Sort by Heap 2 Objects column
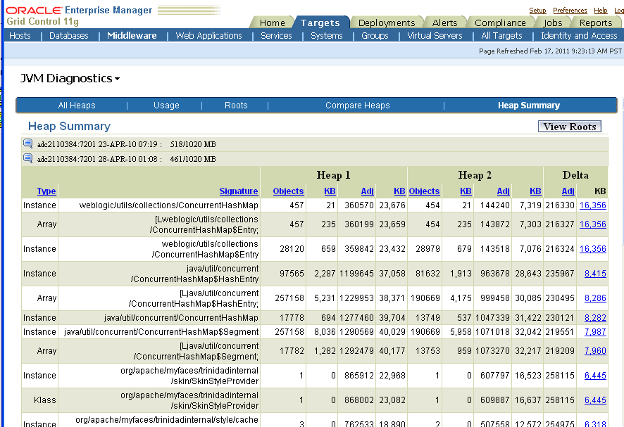624x427 pixels. point(424,191)
